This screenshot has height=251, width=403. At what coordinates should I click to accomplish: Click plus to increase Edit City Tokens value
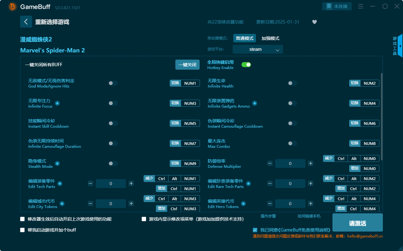coord(131,204)
